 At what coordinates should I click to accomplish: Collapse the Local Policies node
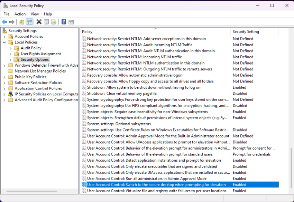4,42
